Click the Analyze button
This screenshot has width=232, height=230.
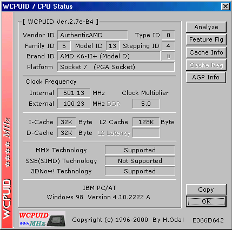tap(206, 27)
